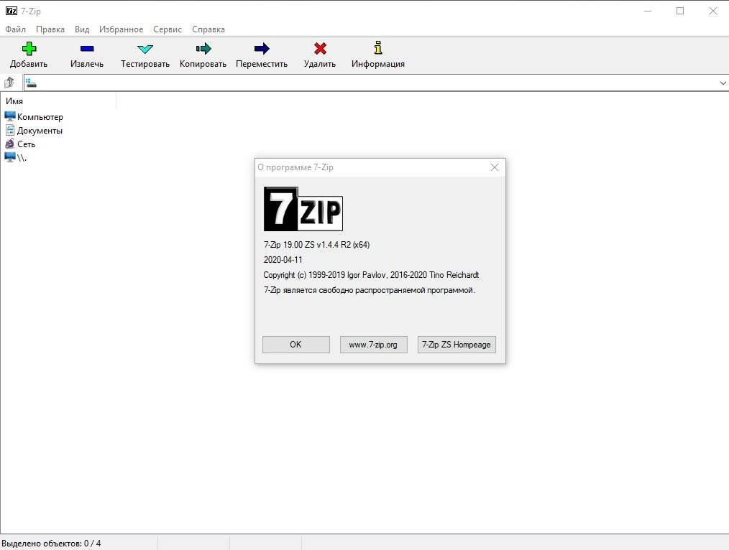Confirm the About dialog with OK
729x550 pixels.
tap(296, 345)
